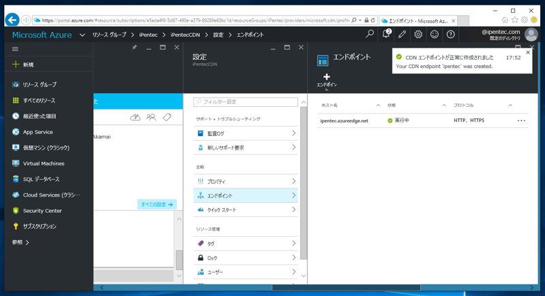Click the cloud icon in the profile blade toolbar

135,117
